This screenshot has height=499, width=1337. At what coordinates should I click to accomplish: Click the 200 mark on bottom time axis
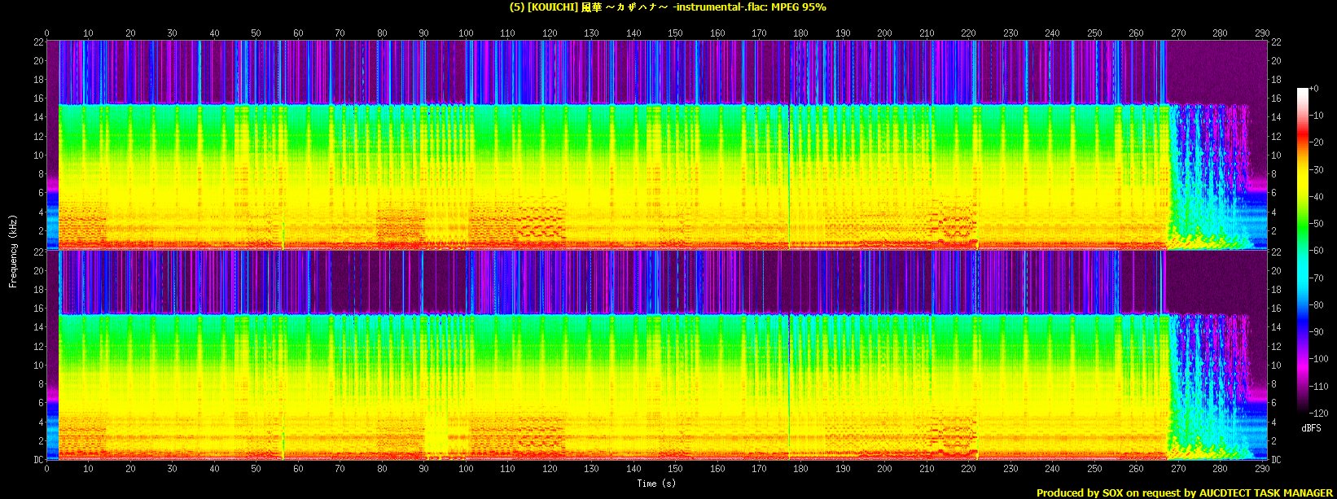point(884,470)
